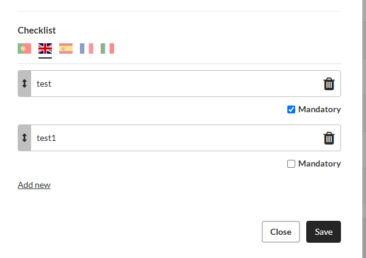The height and width of the screenshot is (258, 366).
Task: Close the checklist dialog
Action: point(281,232)
